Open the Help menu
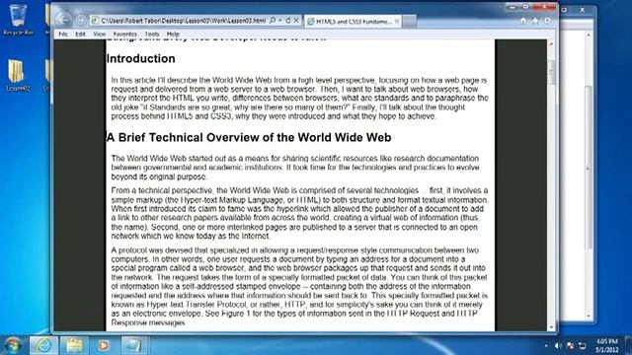The width and height of the screenshot is (632, 355). (173, 35)
